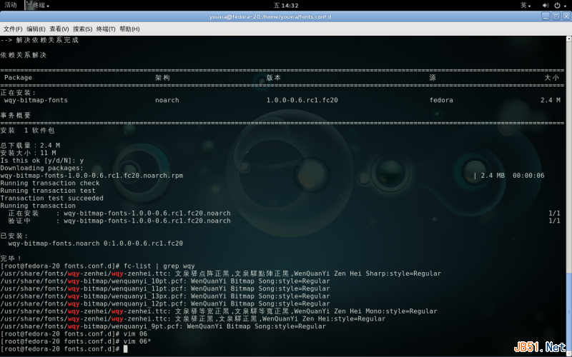
Task: Open the 查看(V) menu
Action: click(59, 29)
